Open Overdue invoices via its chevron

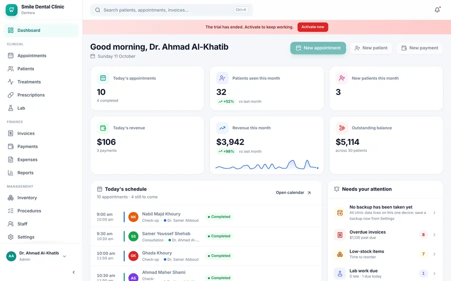click(x=434, y=235)
